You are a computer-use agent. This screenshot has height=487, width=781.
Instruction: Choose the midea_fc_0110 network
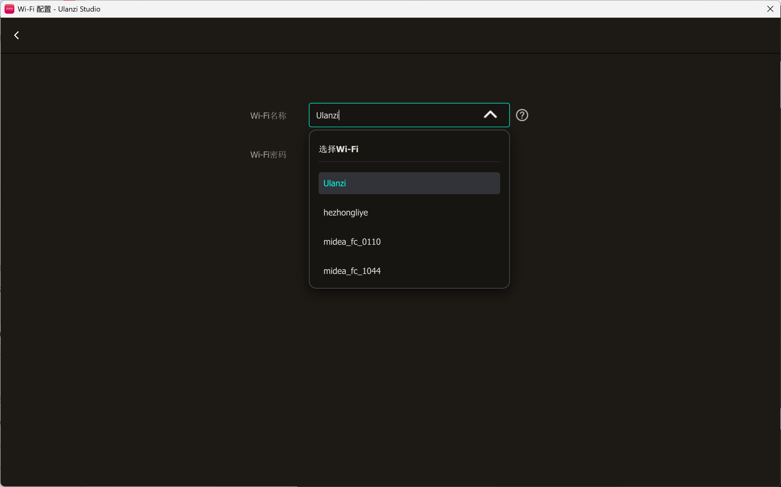(409, 242)
